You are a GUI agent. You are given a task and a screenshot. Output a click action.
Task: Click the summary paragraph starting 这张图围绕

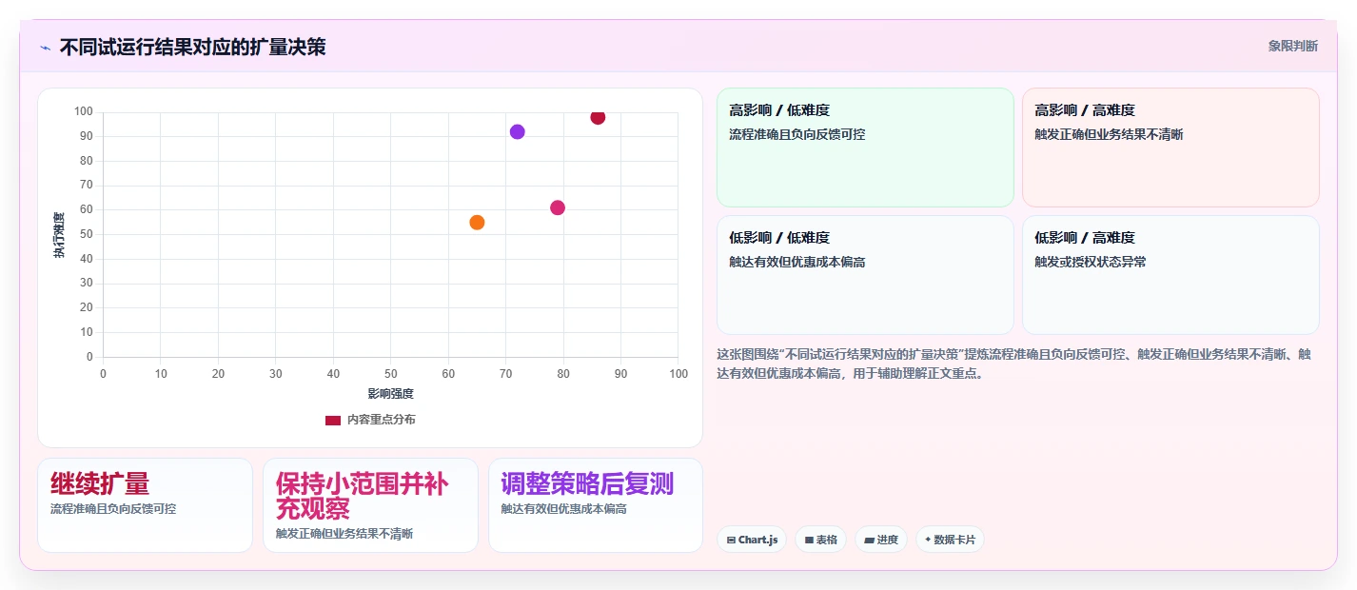pyautogui.click(x=1014, y=364)
